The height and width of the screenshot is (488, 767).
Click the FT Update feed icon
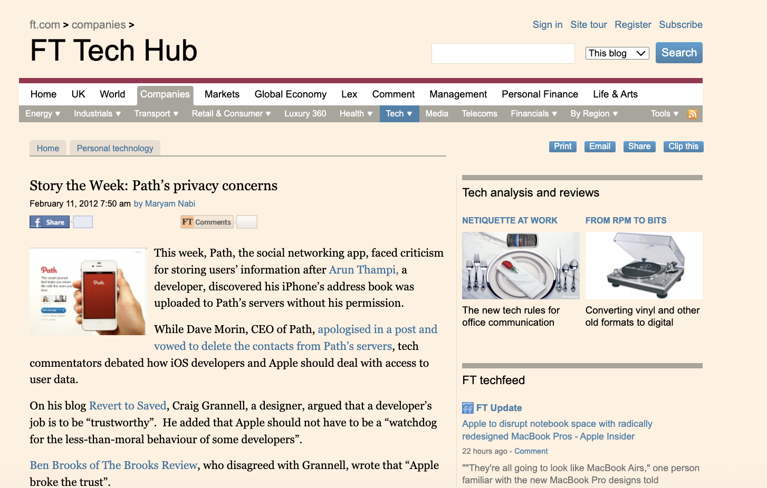coord(467,407)
